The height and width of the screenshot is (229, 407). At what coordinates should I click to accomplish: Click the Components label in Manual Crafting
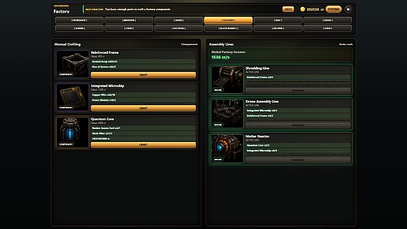point(189,44)
